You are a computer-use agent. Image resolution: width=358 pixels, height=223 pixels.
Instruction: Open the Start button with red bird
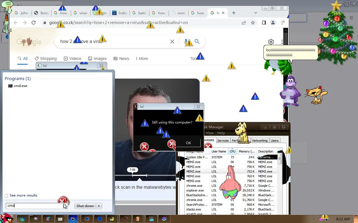pos(6,219)
